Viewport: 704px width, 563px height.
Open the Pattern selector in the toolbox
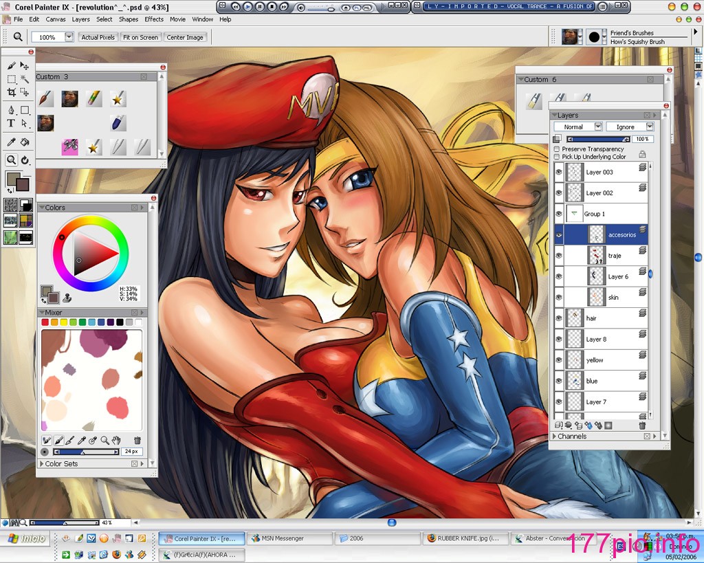(x=11, y=221)
